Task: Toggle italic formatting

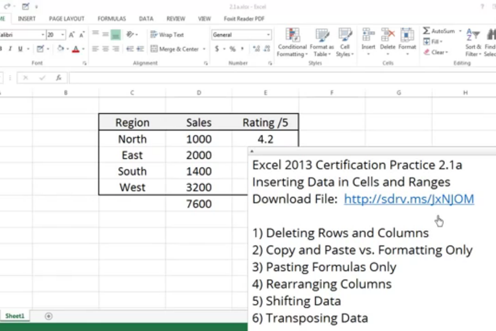Action: coord(10,49)
